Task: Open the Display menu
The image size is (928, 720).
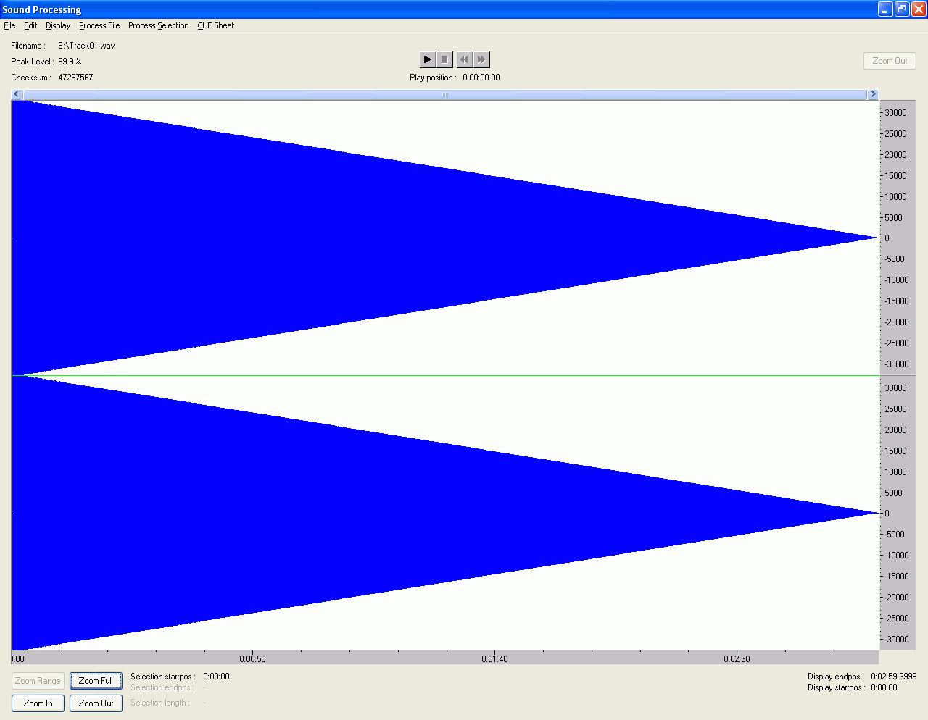Action: click(58, 25)
